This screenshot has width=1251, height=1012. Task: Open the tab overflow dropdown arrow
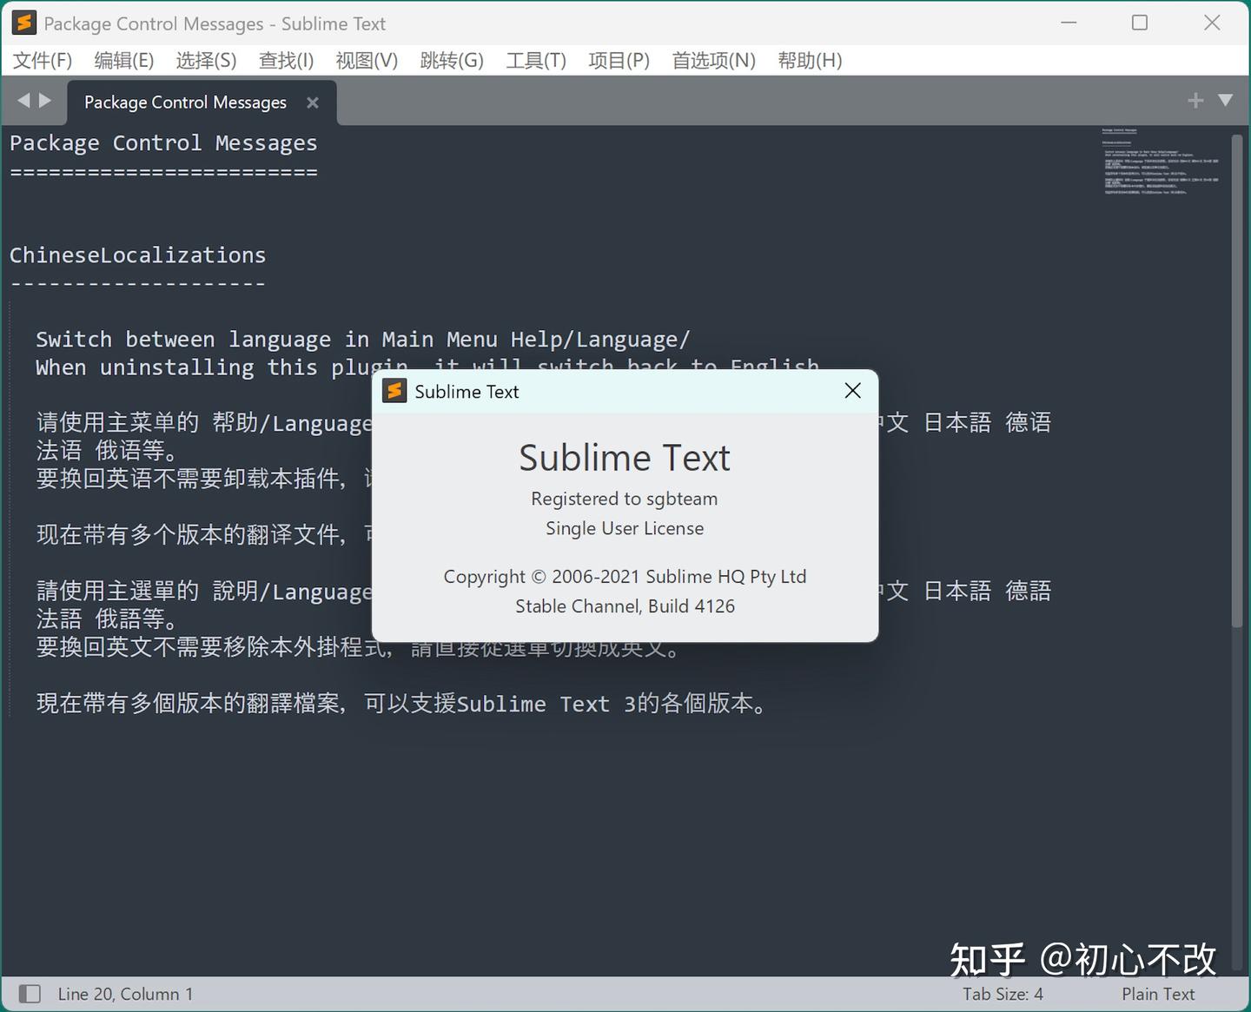click(1225, 100)
